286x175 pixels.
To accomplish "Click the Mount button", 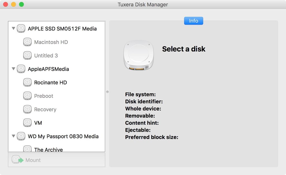I will [34, 160].
